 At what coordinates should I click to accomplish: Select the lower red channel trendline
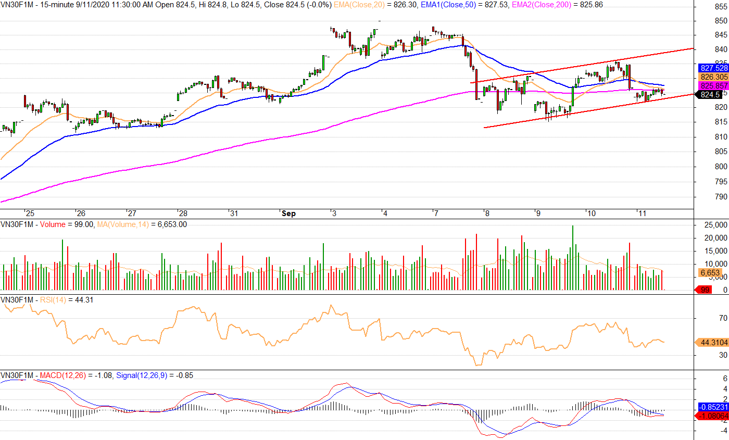click(x=589, y=110)
